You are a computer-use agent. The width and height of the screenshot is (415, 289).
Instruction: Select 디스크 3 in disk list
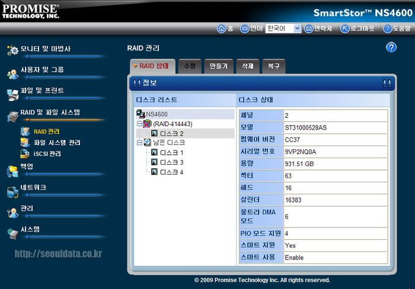pos(172,162)
